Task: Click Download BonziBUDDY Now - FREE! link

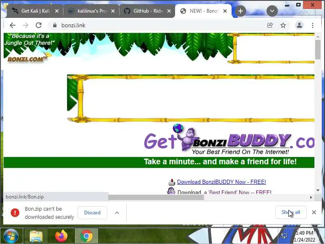Action: coord(221,182)
